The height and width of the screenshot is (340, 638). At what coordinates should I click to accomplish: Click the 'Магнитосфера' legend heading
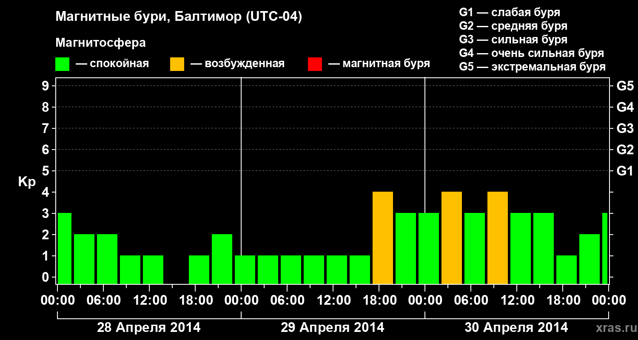tap(101, 43)
